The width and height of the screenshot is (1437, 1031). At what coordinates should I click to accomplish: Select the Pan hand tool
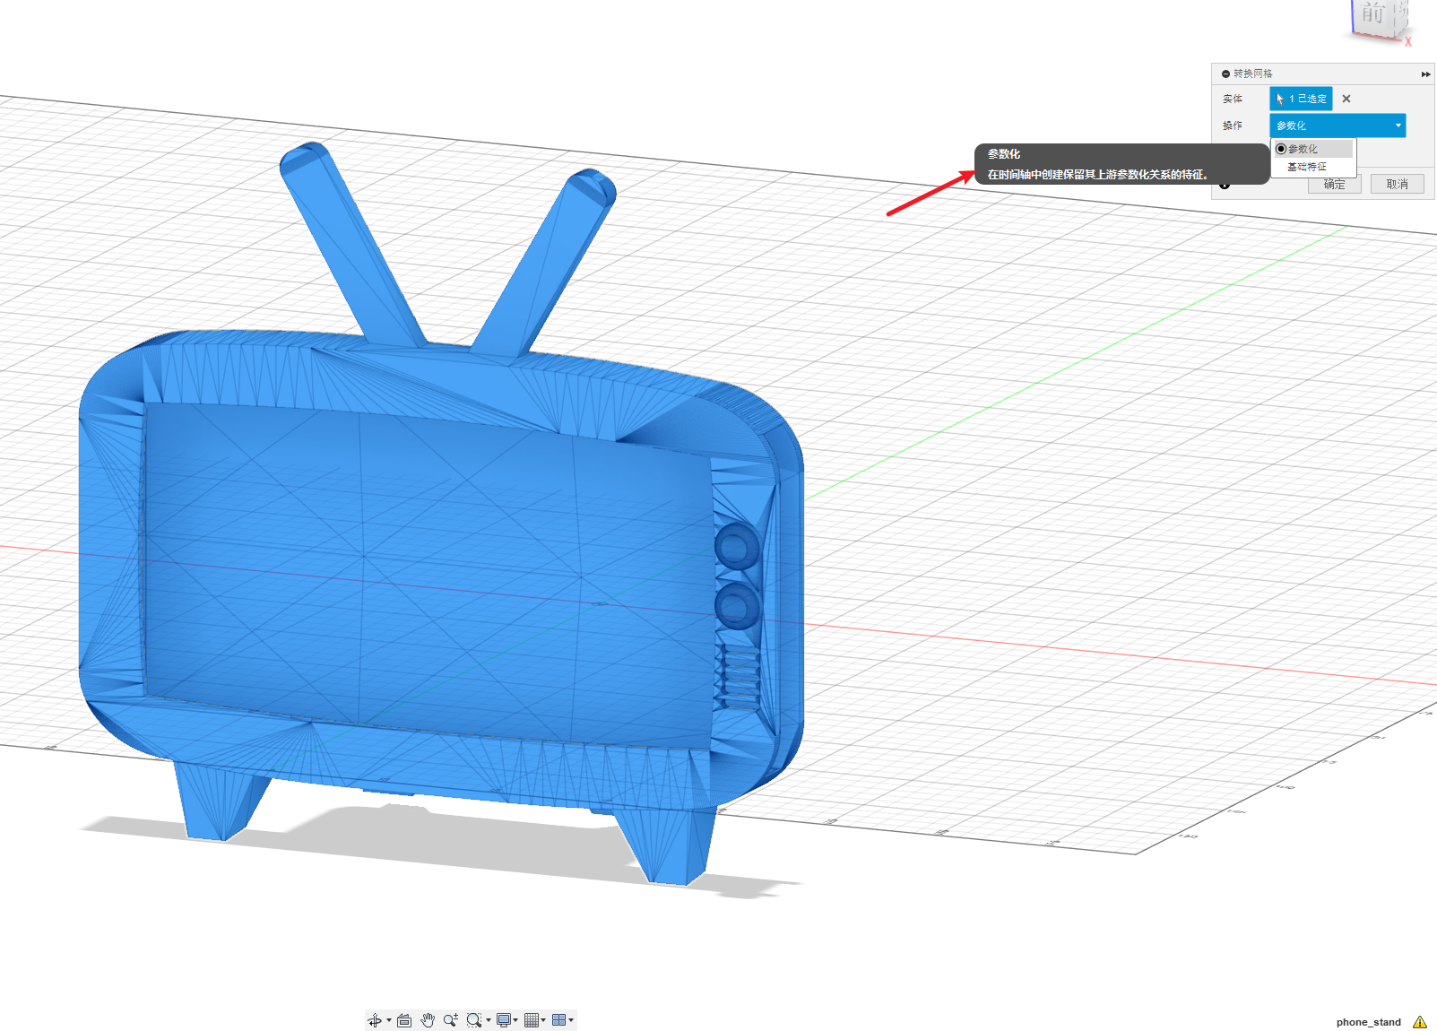coord(428,1020)
